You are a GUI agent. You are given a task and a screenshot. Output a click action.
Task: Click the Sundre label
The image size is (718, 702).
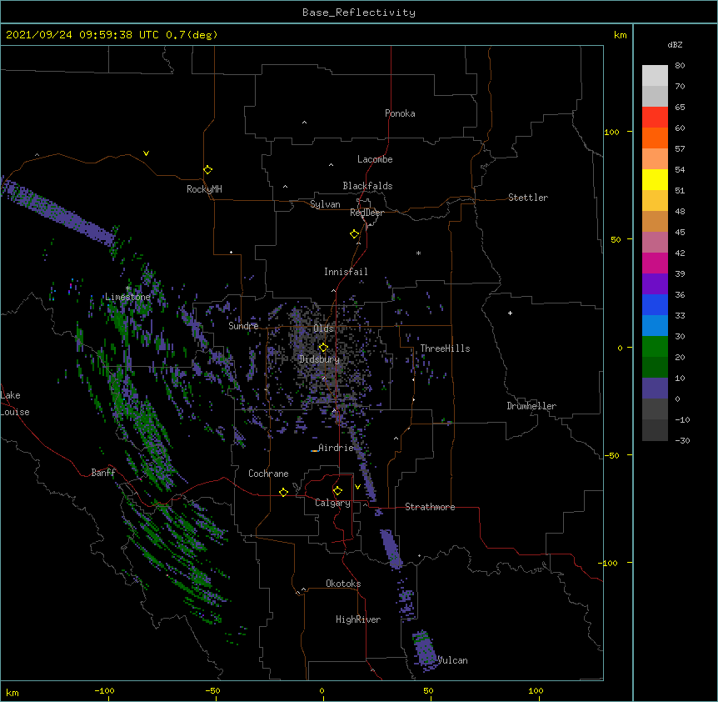(243, 326)
